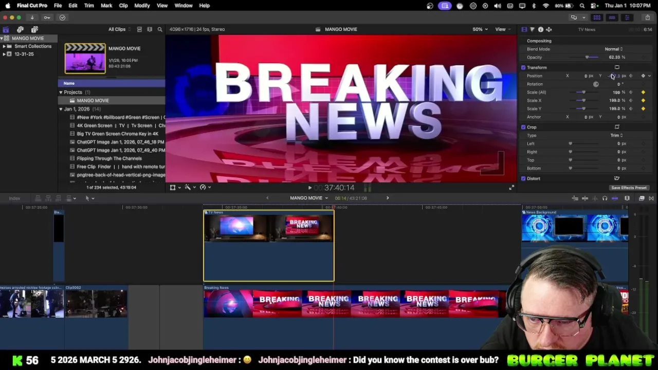
Task: Toggle Scale X keyframe diamond
Action: [x=643, y=101]
